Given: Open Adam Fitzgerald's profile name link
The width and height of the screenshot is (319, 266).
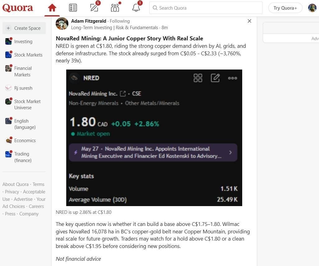Looking at the screenshot, I should [89, 21].
